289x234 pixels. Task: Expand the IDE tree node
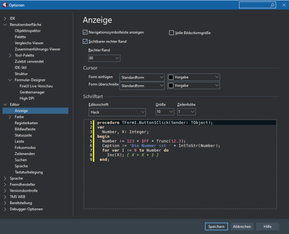(4, 18)
